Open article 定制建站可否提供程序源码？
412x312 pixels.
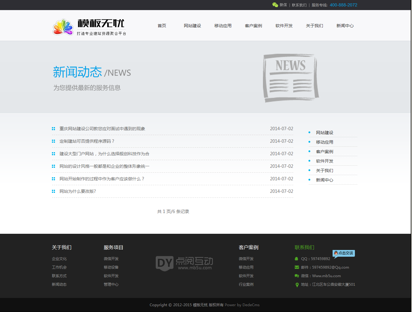click(x=87, y=141)
